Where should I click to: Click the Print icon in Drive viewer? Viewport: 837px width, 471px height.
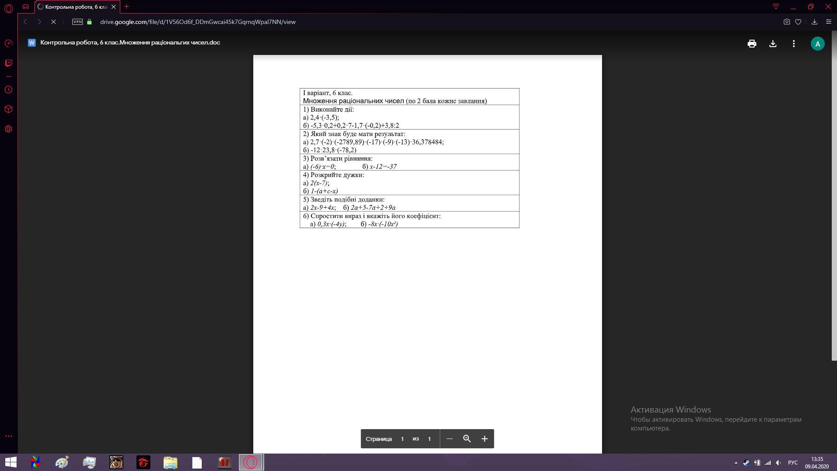click(752, 44)
